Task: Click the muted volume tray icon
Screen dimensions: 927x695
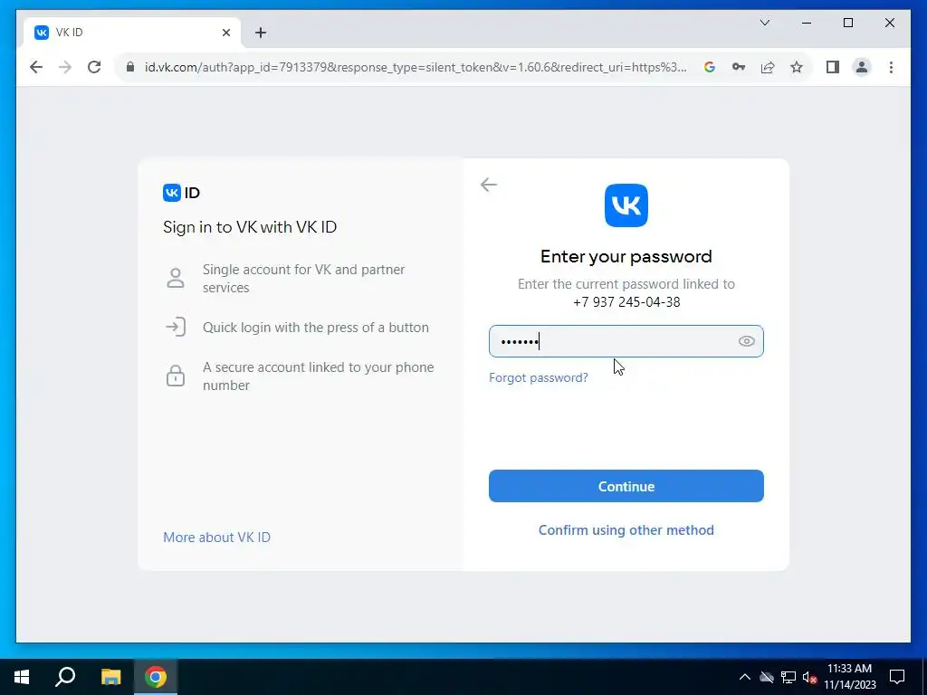Action: [x=809, y=677]
